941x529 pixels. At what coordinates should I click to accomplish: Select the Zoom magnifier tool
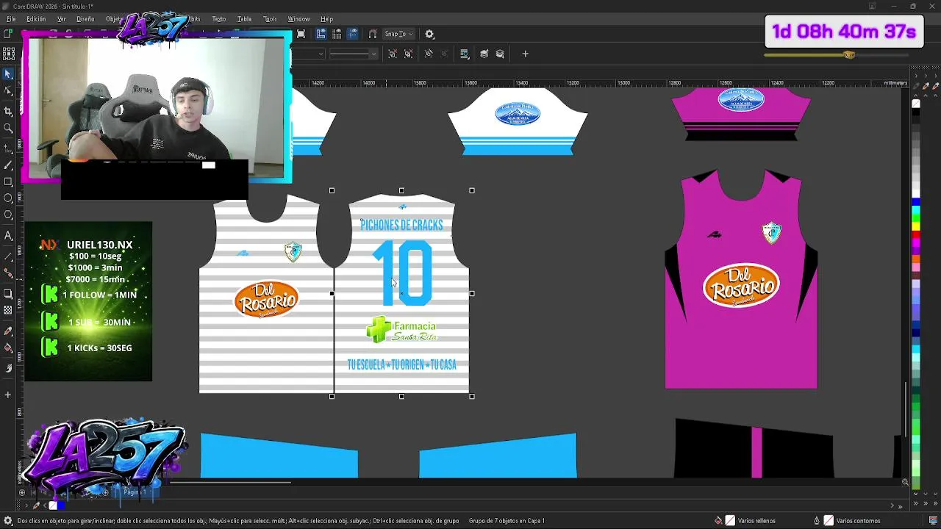8,129
